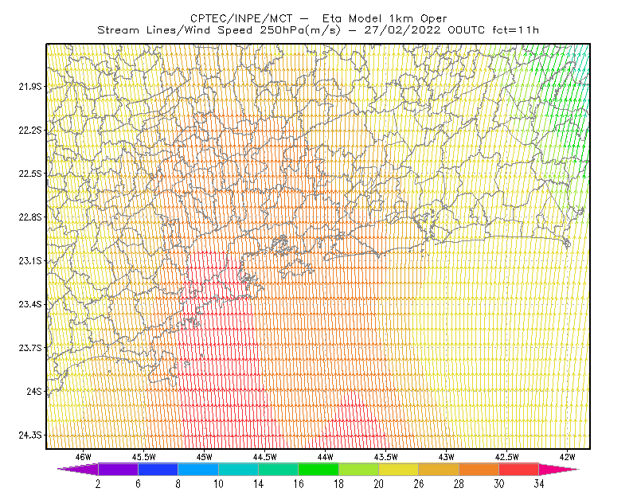The height and width of the screenshot is (492, 637).
Task: Click the 42W longitude axis label
Action: pos(568,457)
